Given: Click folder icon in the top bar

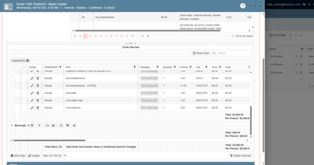Looking at the screenshot, I should coord(309,5).
